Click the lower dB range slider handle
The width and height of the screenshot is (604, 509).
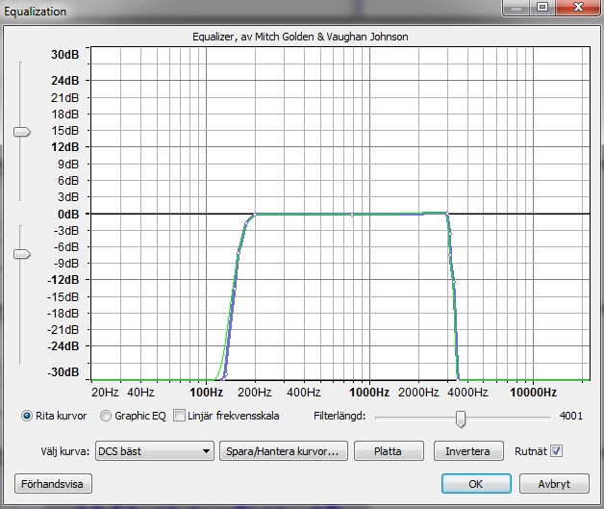coord(21,254)
